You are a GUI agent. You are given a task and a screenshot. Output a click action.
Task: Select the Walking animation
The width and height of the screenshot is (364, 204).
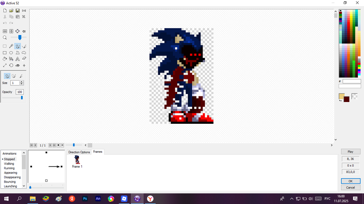[x=9, y=164]
